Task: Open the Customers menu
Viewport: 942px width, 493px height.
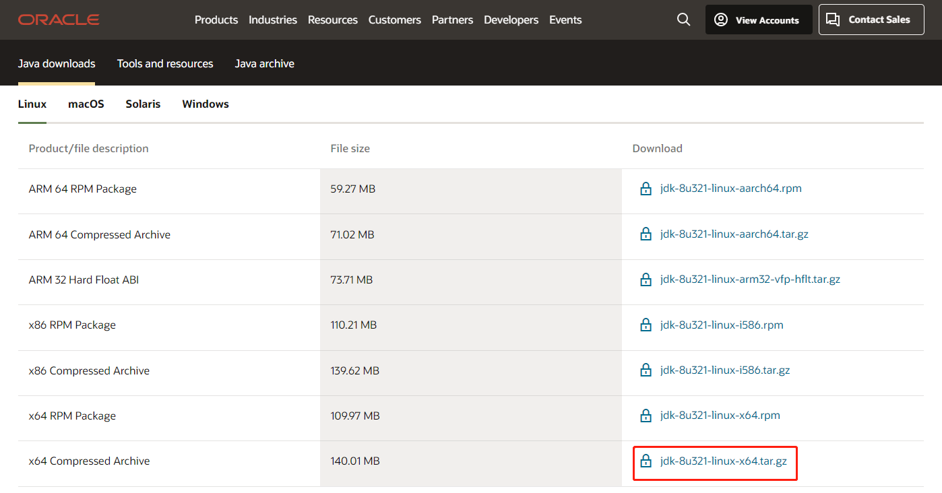Action: tap(395, 20)
